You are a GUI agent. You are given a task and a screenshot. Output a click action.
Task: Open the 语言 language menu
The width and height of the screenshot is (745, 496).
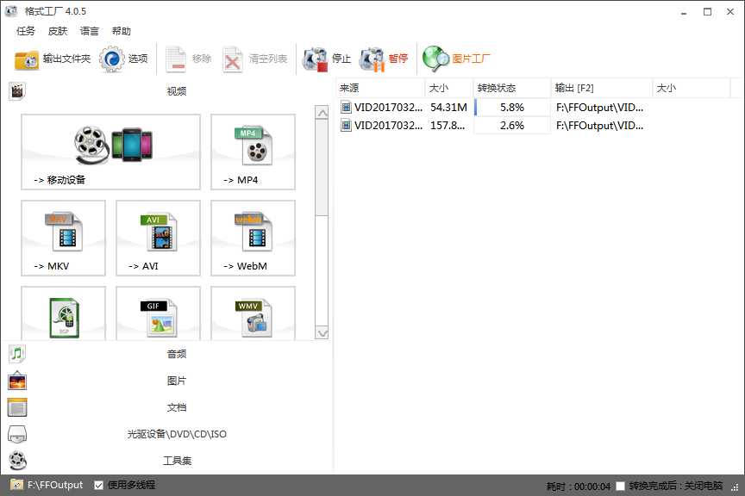coord(90,31)
